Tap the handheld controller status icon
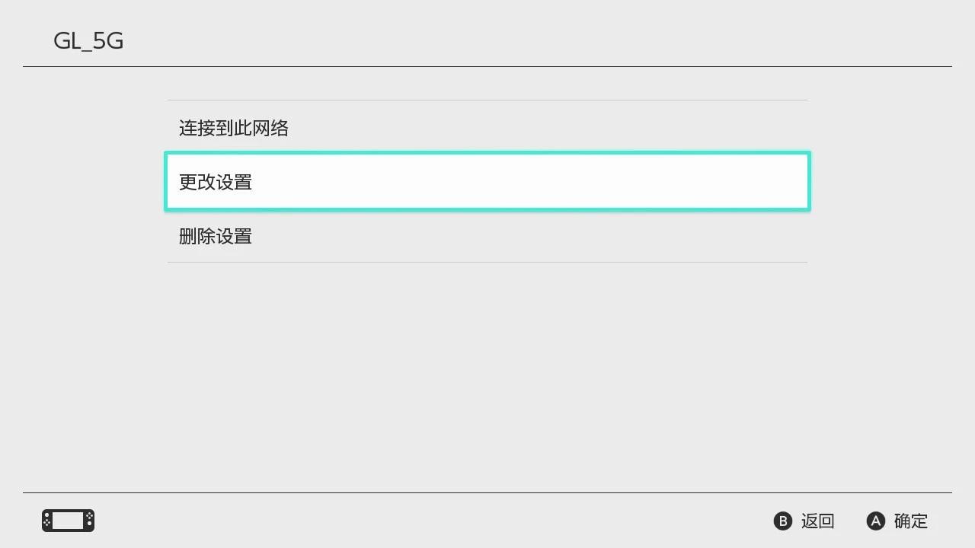 pyautogui.click(x=68, y=521)
